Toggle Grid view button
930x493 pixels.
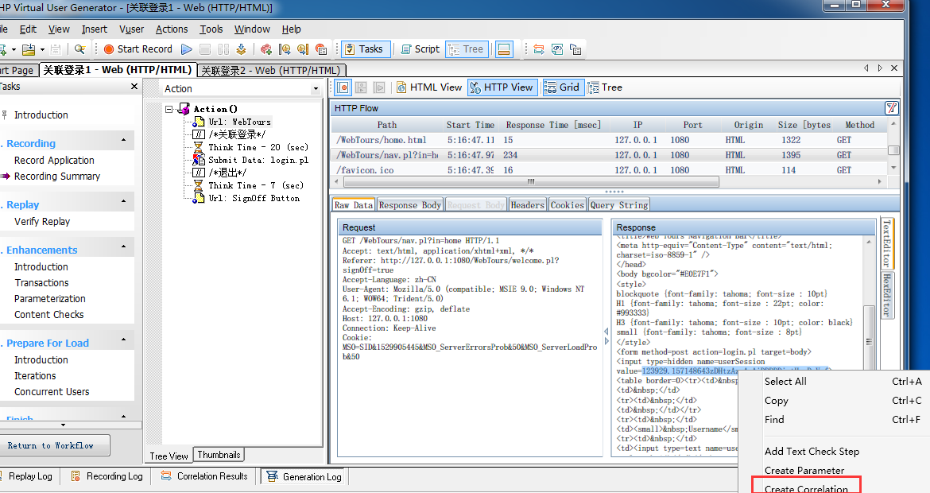pyautogui.click(x=562, y=87)
